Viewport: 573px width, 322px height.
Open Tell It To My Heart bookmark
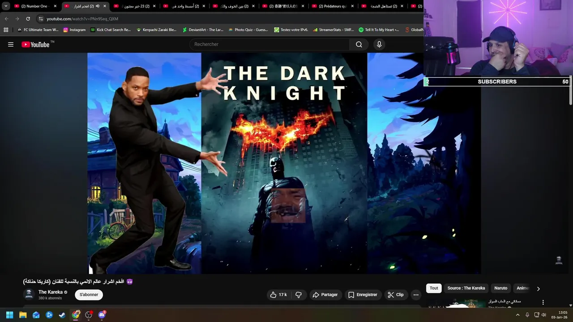[x=379, y=30]
